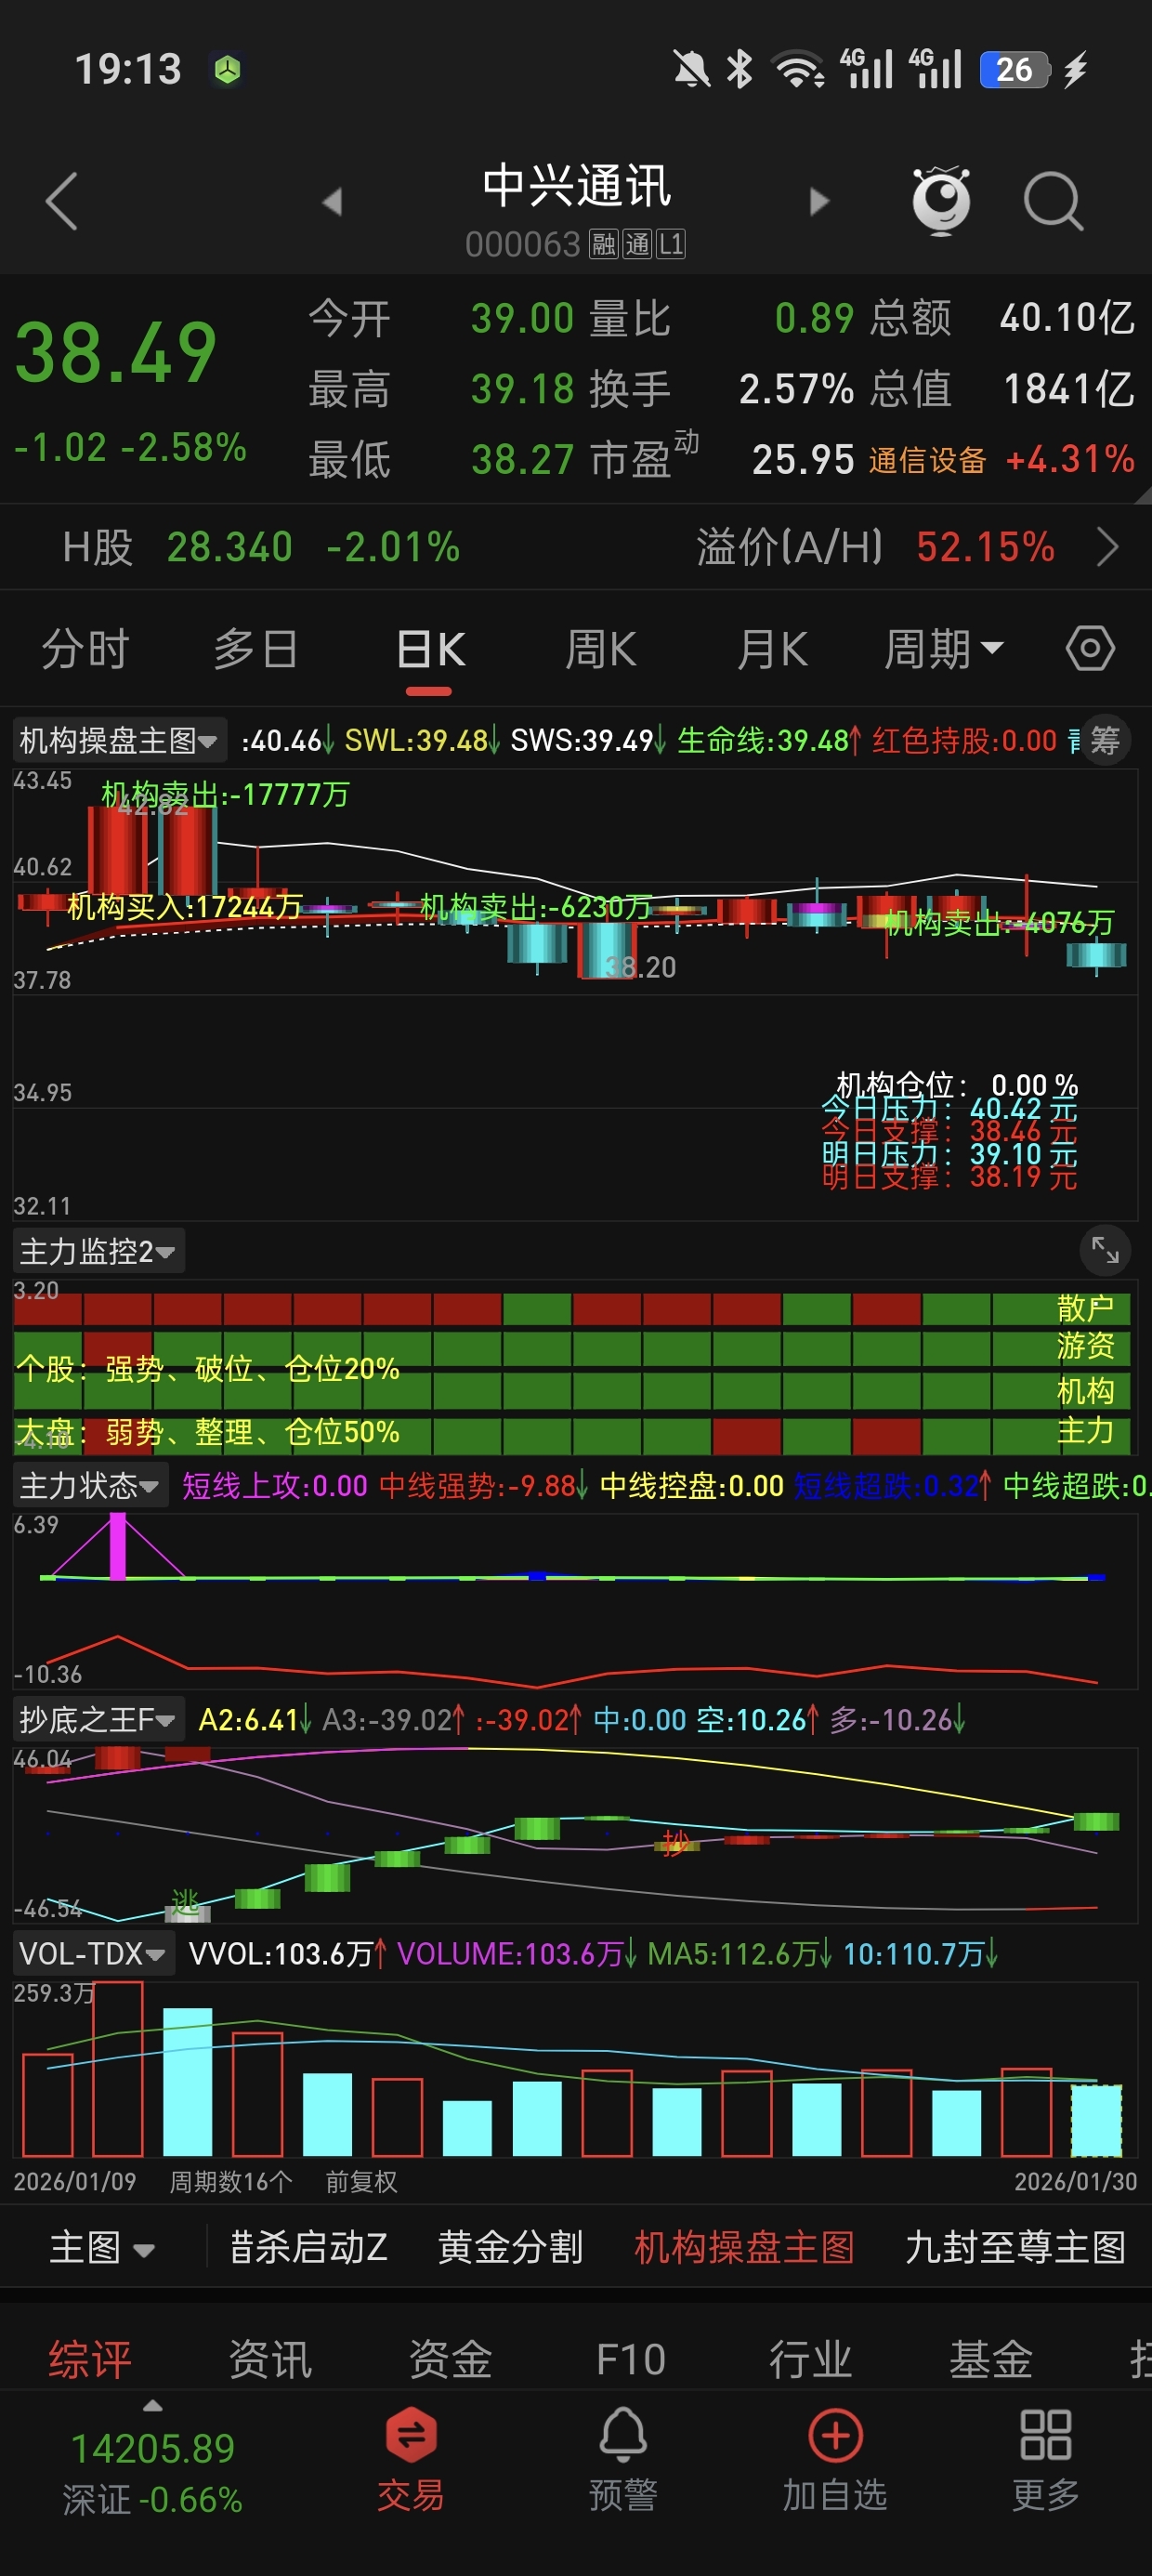The image size is (1152, 2576).
Task: Open the 基金 fund tab
Action: (990, 2359)
